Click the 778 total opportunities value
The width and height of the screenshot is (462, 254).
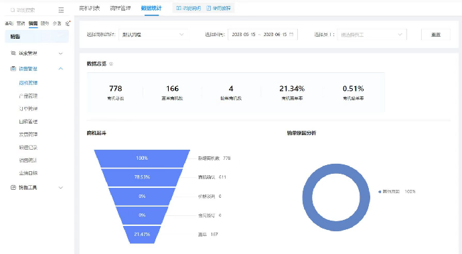click(x=115, y=88)
